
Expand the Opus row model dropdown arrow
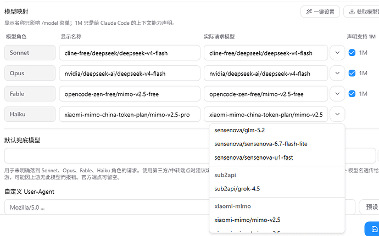(337, 73)
